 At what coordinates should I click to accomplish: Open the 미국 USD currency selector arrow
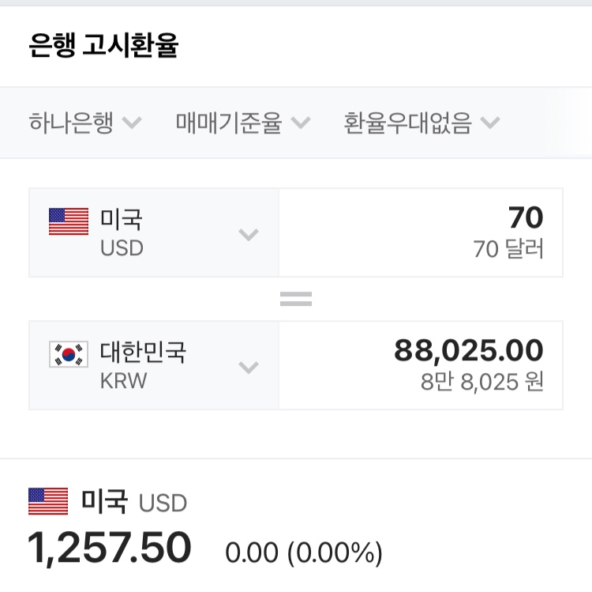[249, 234]
